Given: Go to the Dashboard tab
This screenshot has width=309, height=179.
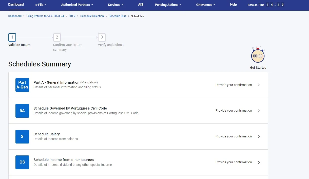Looking at the screenshot, I should tap(16, 5).
